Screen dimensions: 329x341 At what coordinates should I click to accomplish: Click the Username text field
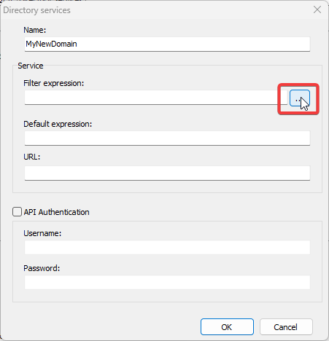point(167,247)
